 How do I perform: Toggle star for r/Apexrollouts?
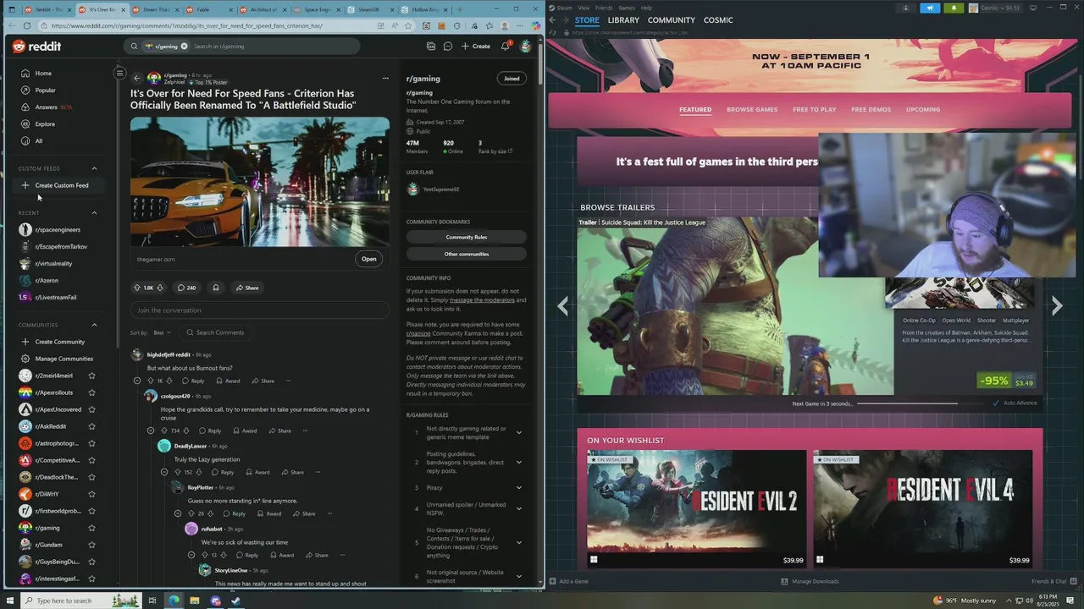pos(91,392)
